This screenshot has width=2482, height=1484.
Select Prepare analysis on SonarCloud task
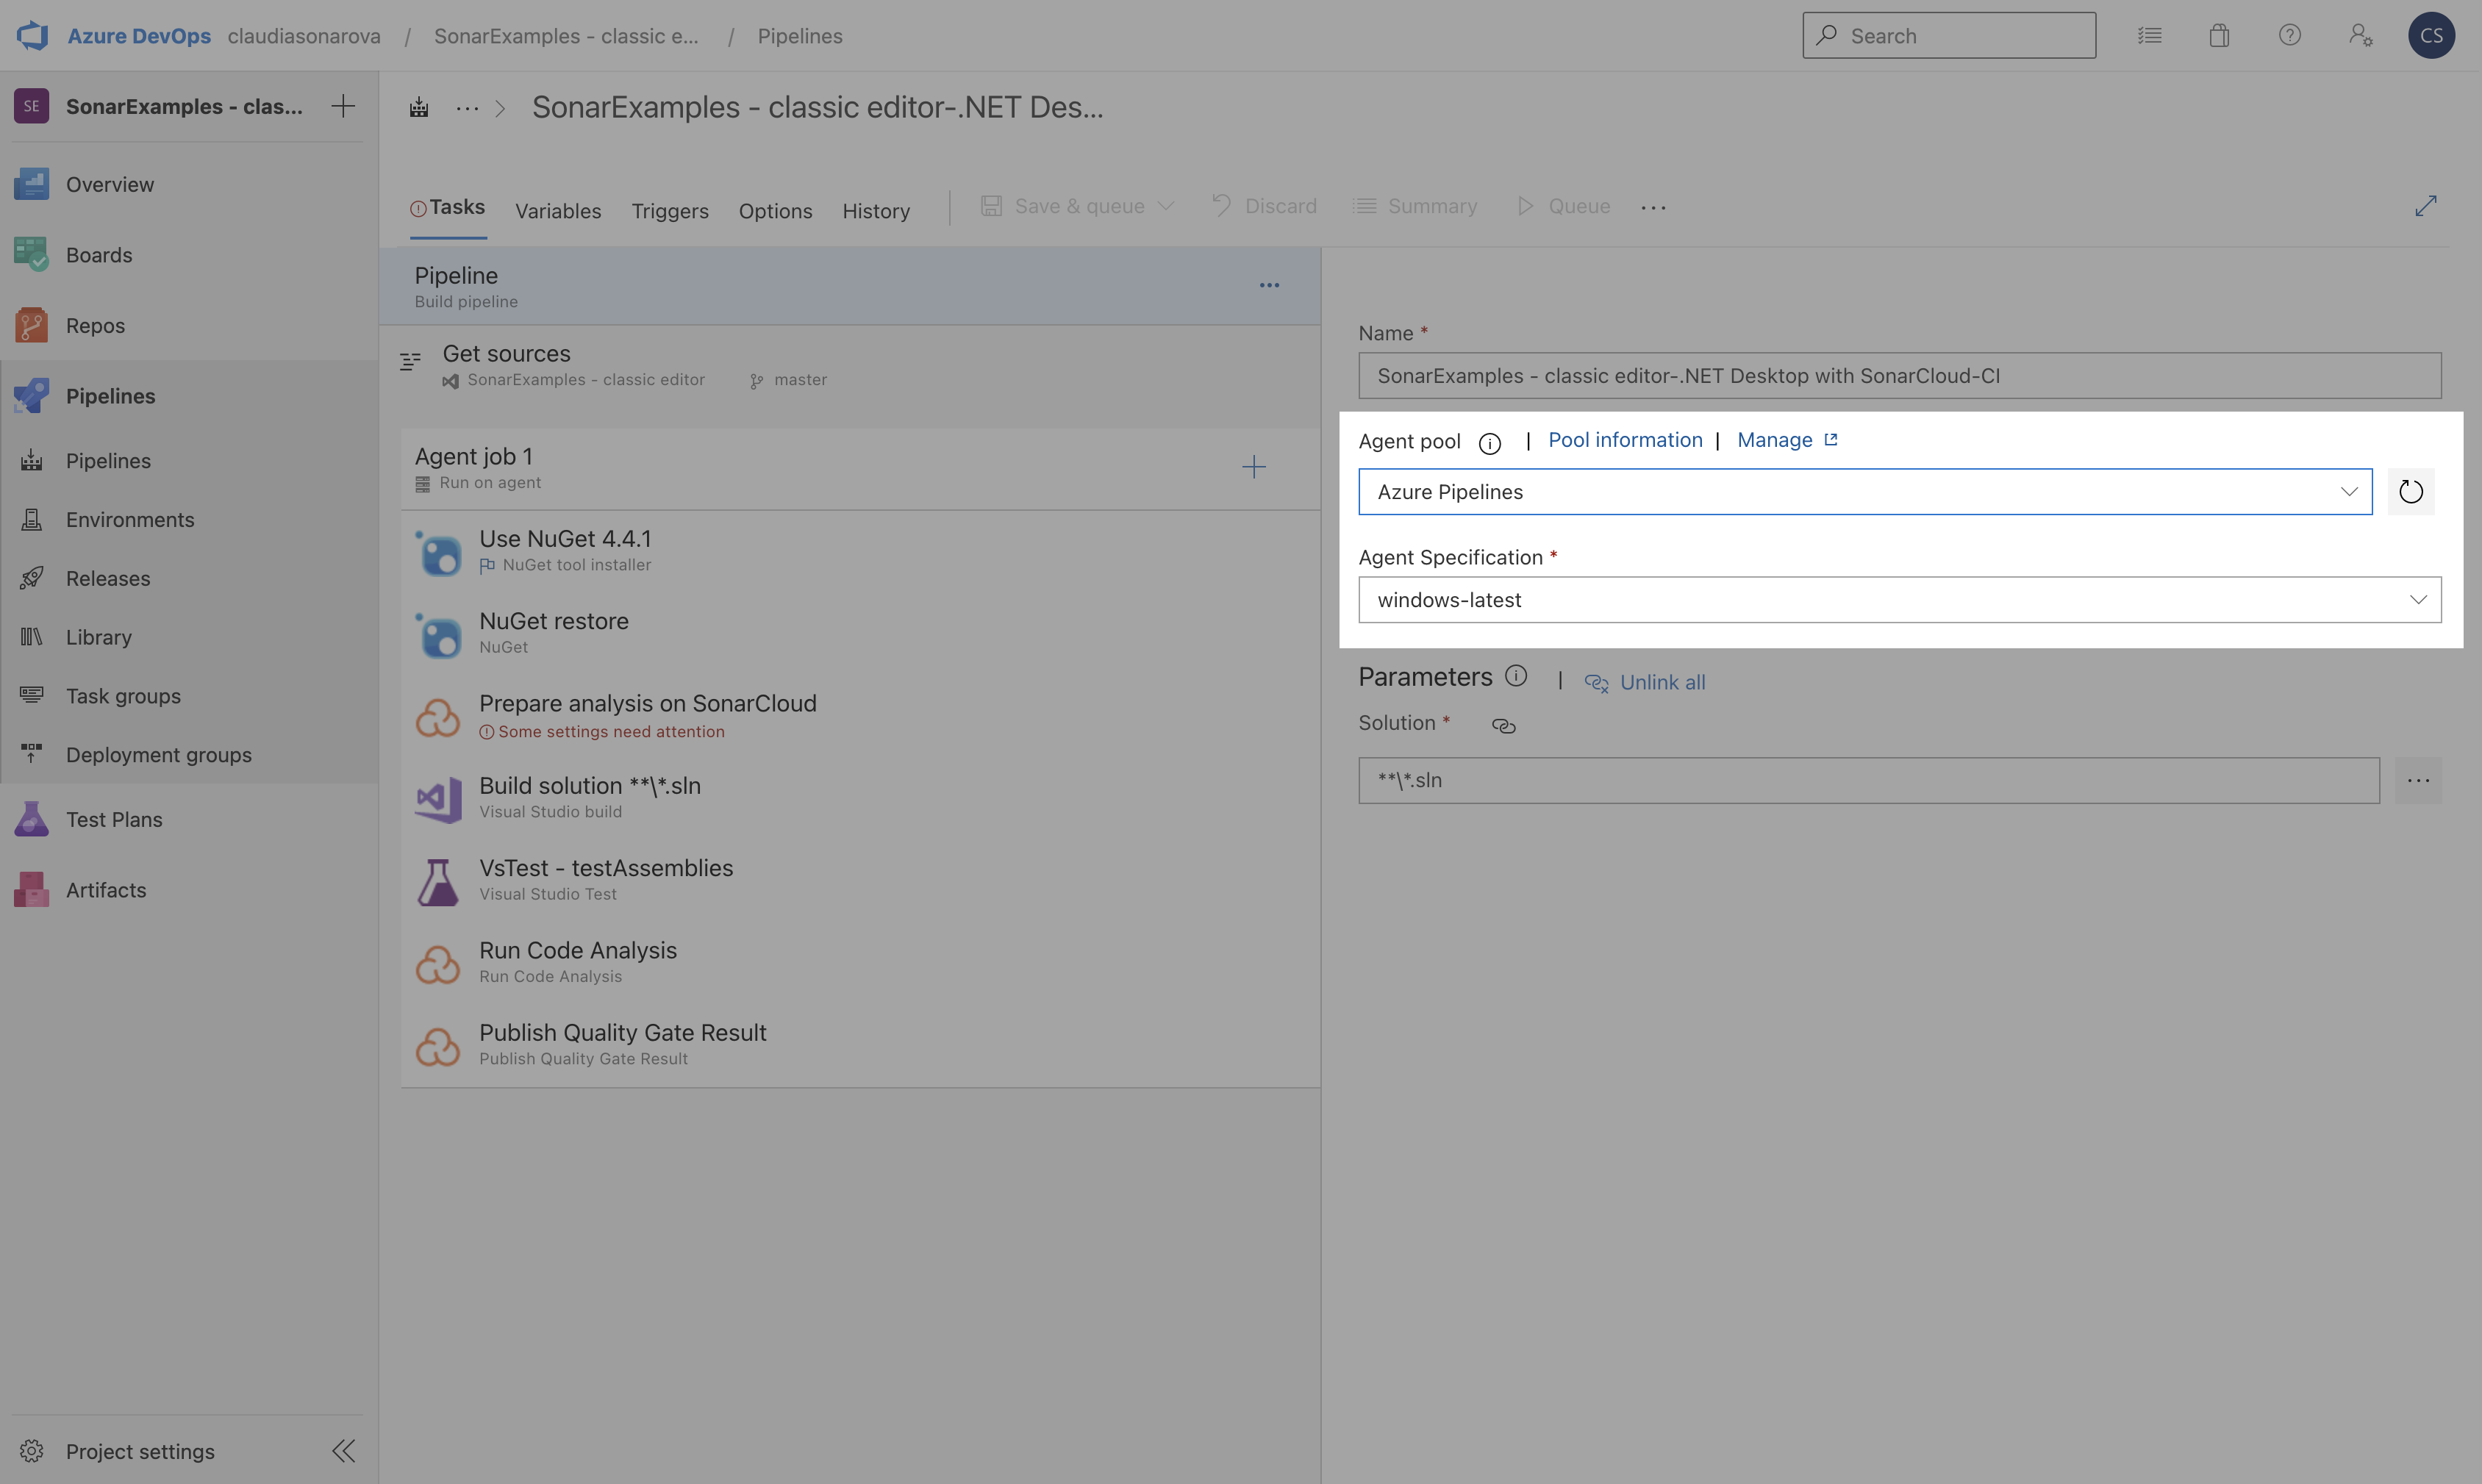pos(860,717)
